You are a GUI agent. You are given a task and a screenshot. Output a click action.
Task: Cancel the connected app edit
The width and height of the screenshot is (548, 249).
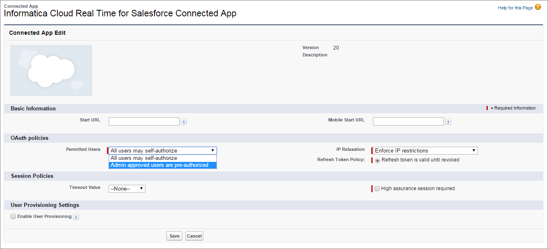click(194, 236)
